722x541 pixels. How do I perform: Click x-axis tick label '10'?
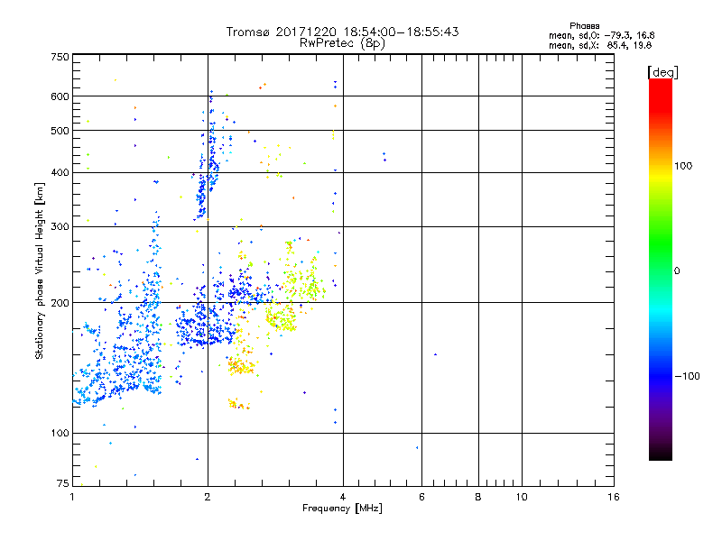[x=522, y=497]
